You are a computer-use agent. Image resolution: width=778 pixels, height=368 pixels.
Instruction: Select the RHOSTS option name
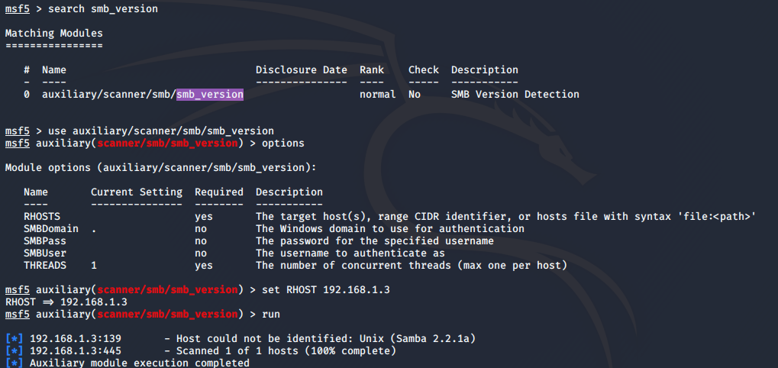(42, 217)
